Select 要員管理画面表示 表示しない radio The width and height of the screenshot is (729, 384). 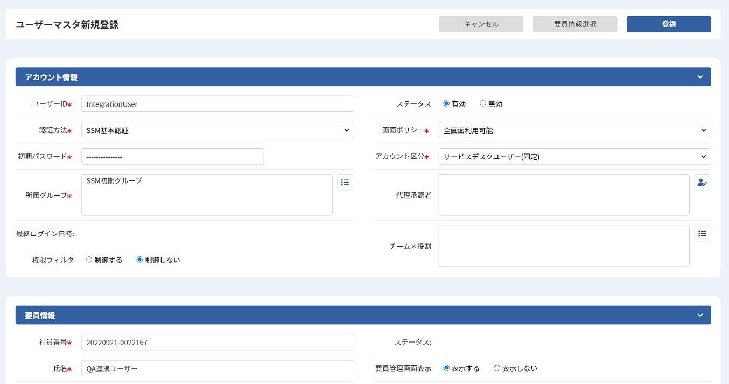pyautogui.click(x=497, y=368)
